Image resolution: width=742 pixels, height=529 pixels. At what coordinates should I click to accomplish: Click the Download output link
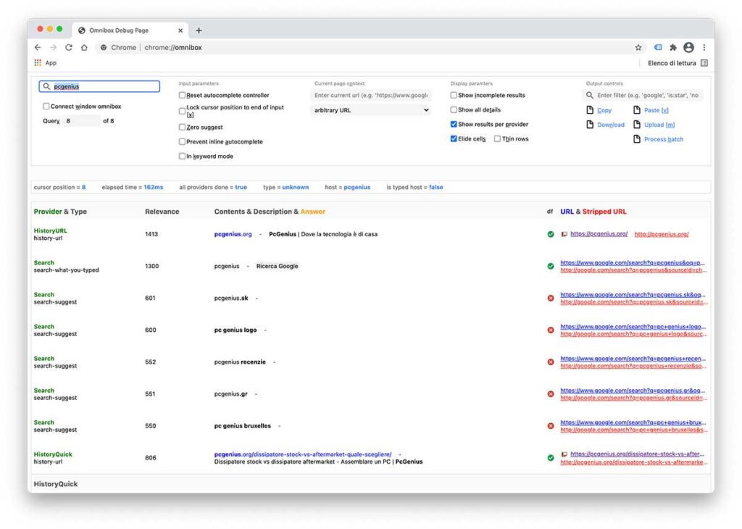tap(610, 125)
